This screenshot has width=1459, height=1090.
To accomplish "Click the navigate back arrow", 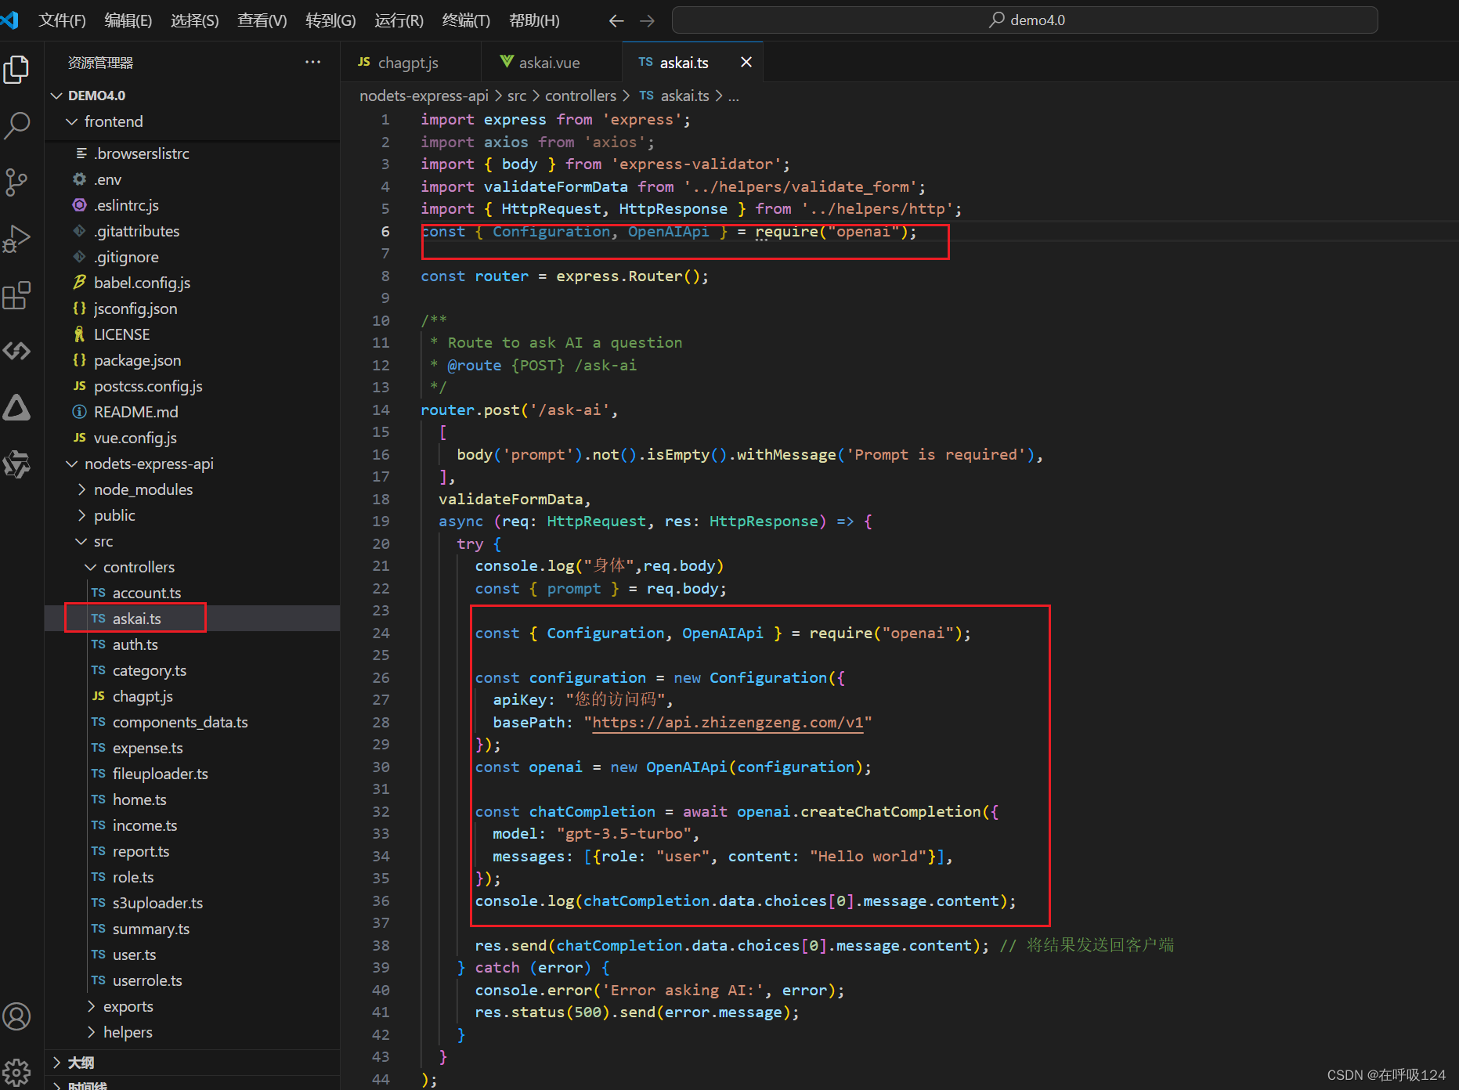I will tap(616, 20).
